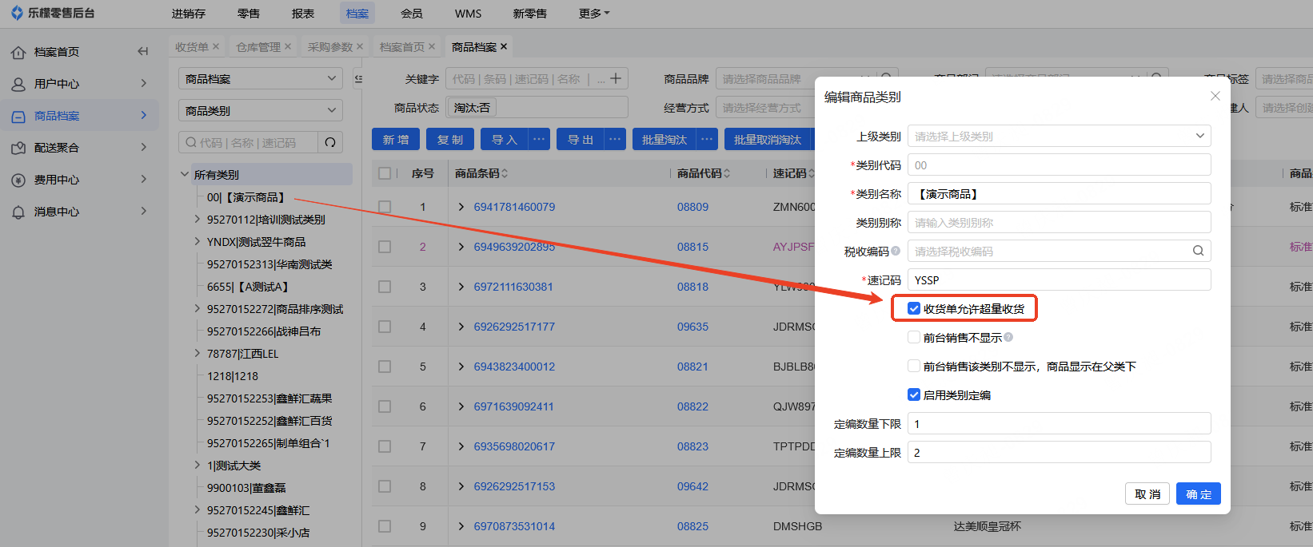Expand the 78787|江西LEL node
The height and width of the screenshot is (547, 1313).
(198, 353)
